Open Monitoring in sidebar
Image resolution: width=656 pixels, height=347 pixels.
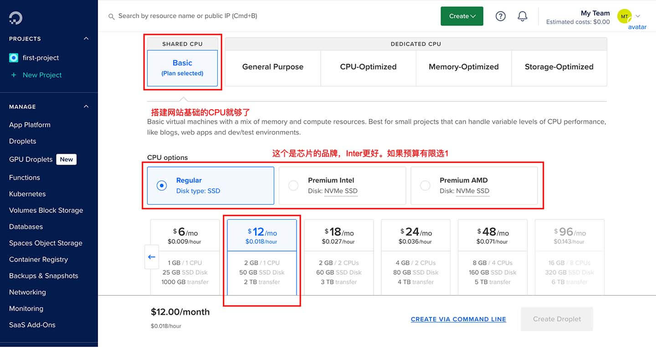pos(26,308)
